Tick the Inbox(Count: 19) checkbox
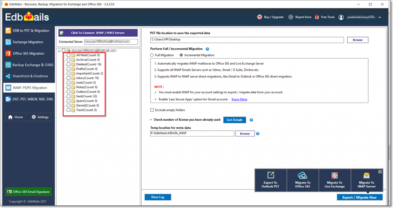This screenshot has width=393, height=208. point(68,78)
